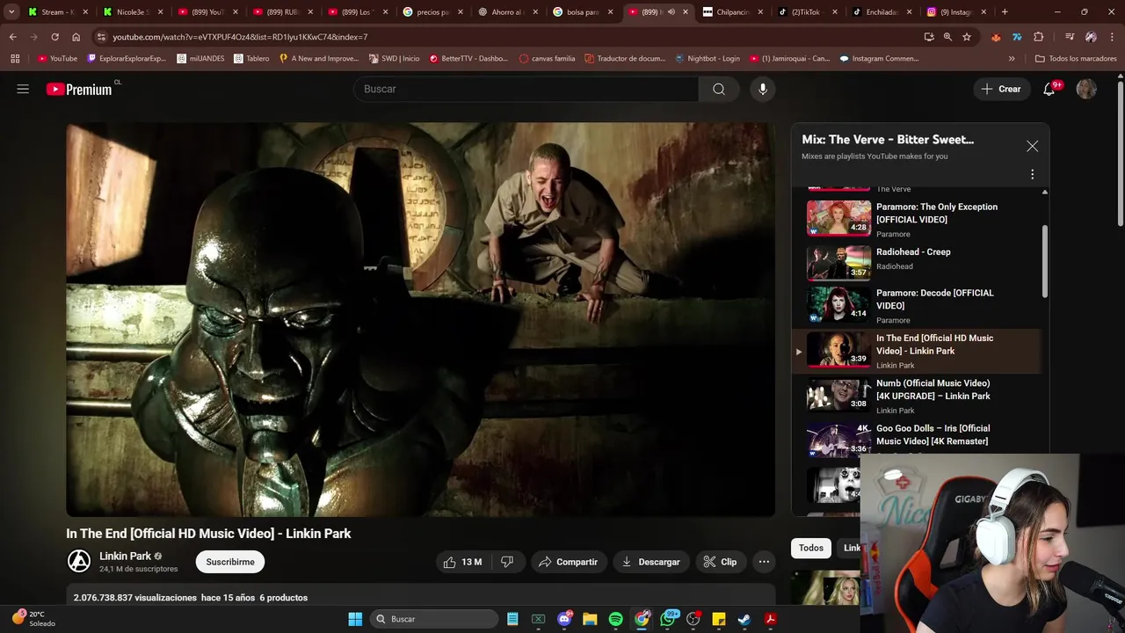The width and height of the screenshot is (1125, 633).
Task: Download the video with Descargar
Action: coord(651,562)
